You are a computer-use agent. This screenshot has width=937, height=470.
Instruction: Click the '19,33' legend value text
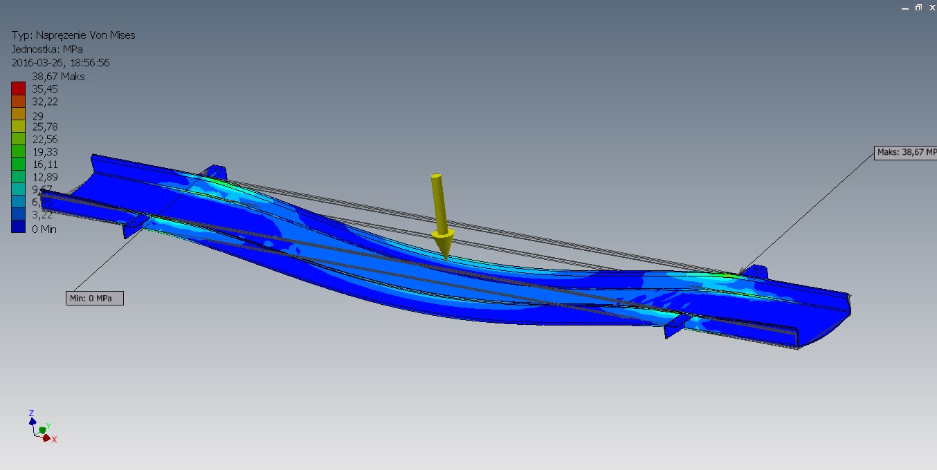click(45, 152)
